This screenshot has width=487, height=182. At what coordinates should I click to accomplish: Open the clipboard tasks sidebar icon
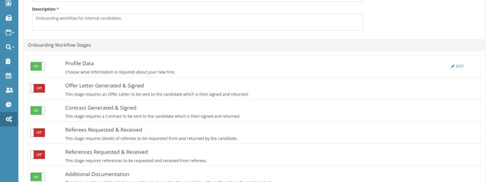[9, 62]
